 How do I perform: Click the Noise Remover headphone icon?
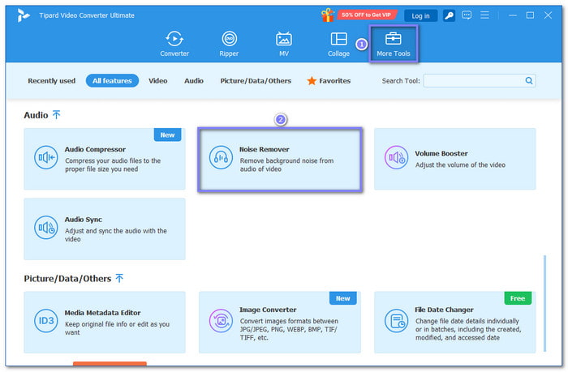221,157
